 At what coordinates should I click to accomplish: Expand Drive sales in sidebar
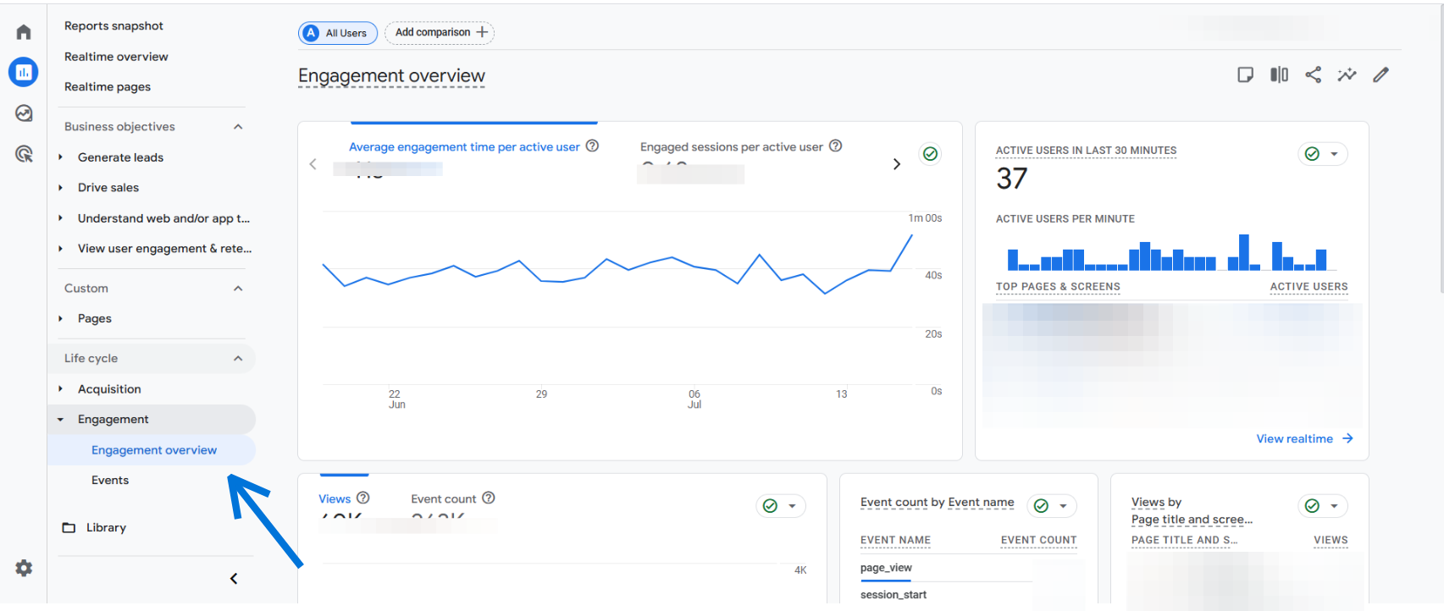(61, 188)
